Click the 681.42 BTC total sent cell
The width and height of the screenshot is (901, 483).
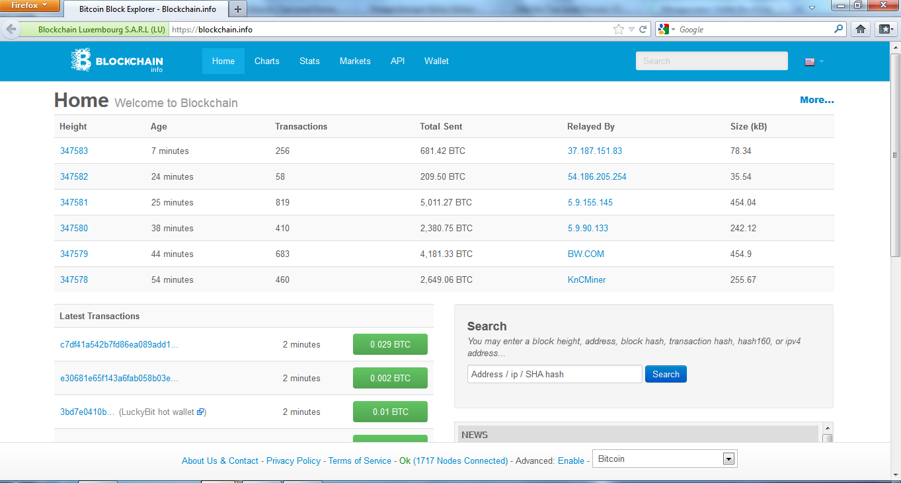coord(443,151)
